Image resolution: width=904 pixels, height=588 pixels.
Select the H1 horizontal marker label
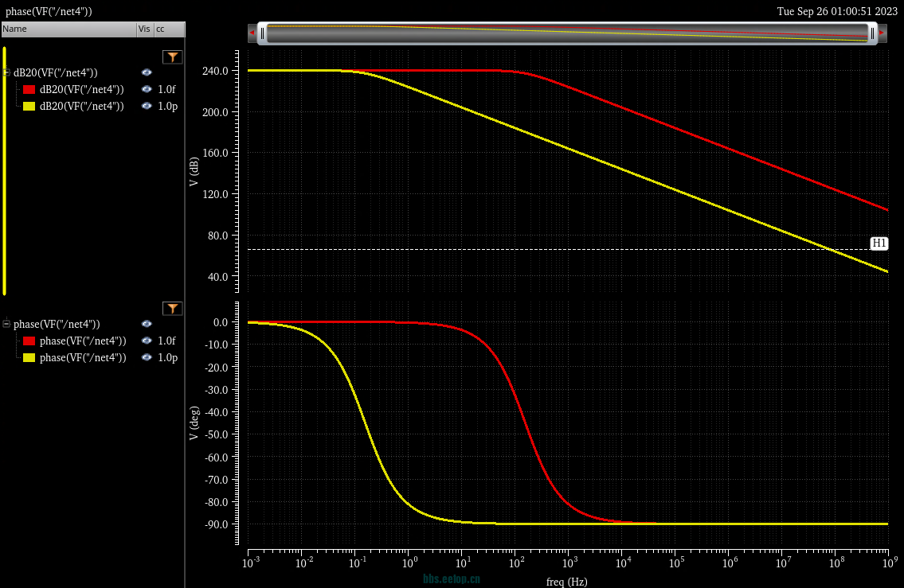click(879, 243)
